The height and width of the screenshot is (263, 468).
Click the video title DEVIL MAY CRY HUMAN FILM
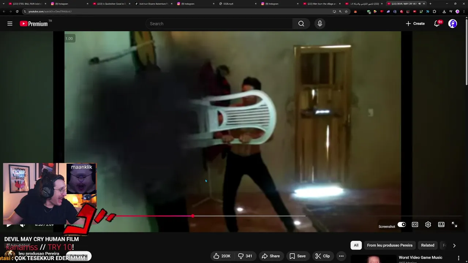[x=41, y=239]
